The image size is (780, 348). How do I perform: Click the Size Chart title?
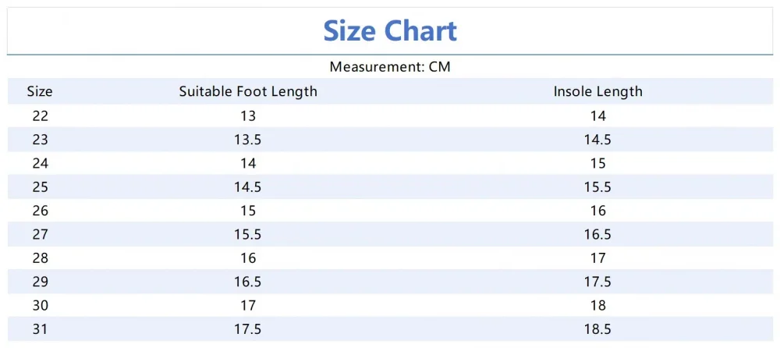click(x=390, y=31)
